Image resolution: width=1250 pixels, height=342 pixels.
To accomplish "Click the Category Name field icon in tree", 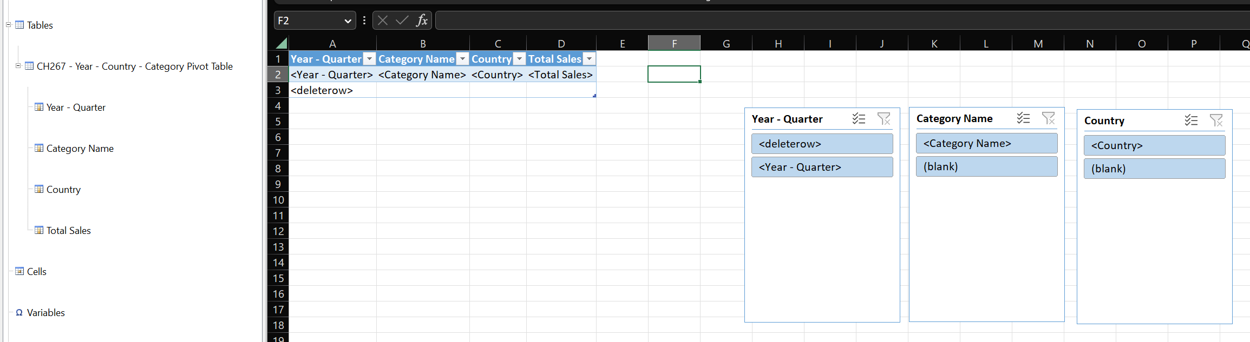I will tap(39, 148).
